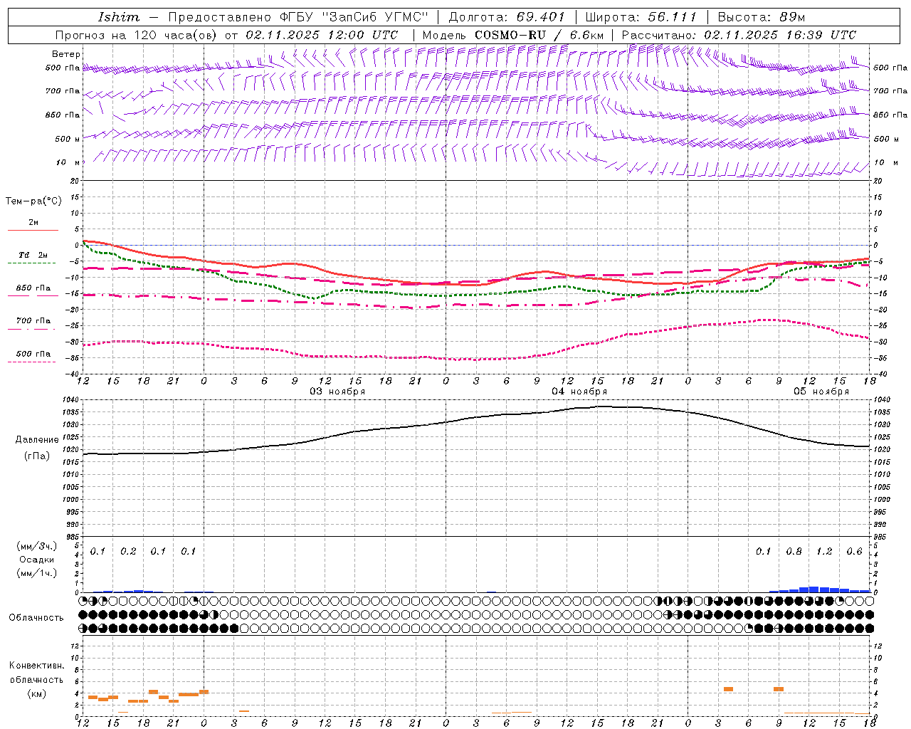Click the red 2м temperature legend line

tap(33, 231)
